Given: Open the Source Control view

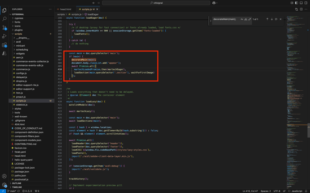Looking at the screenshot, I should coord(4,28).
